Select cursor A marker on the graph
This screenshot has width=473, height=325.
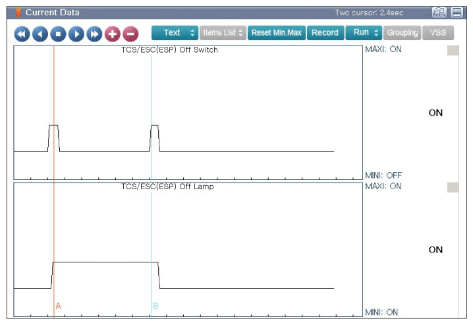(58, 306)
